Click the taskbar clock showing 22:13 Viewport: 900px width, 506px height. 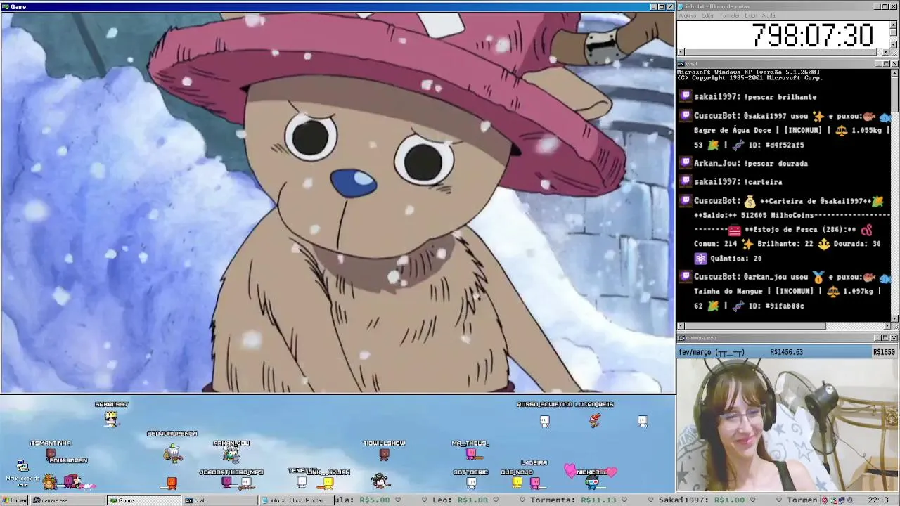coord(877,500)
